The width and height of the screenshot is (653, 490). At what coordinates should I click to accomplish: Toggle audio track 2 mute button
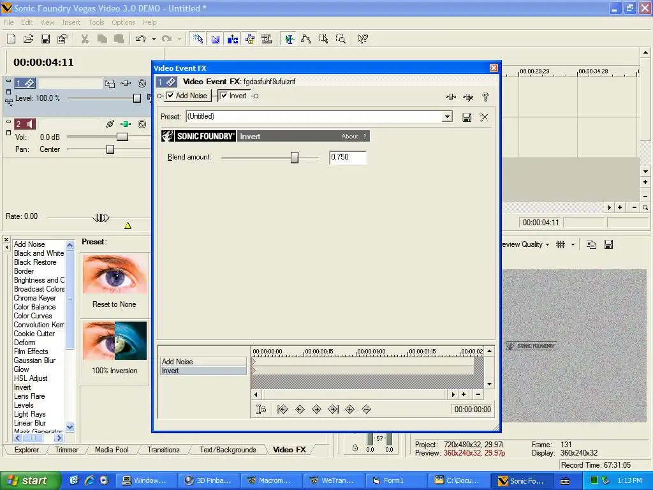[142, 124]
